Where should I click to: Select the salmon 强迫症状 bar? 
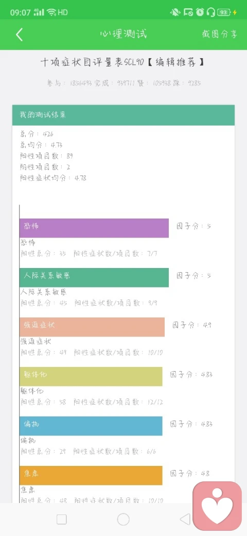click(92, 327)
